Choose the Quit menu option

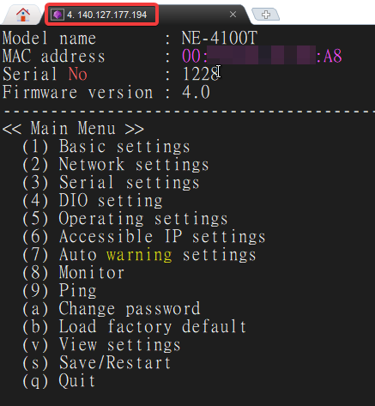pyautogui.click(x=58, y=381)
